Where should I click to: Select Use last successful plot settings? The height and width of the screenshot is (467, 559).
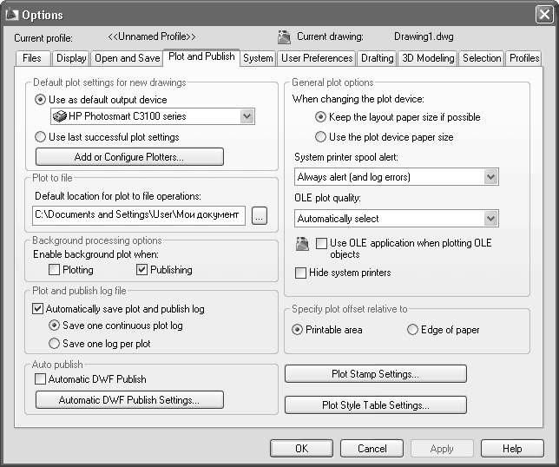coord(41,137)
